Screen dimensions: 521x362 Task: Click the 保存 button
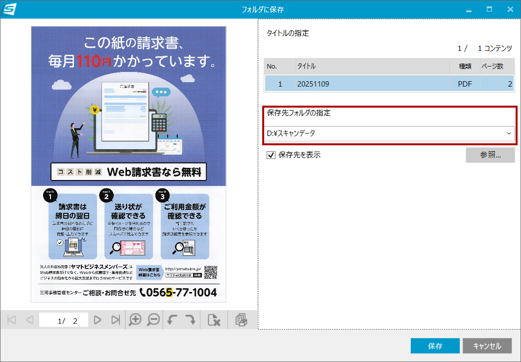[x=434, y=345]
